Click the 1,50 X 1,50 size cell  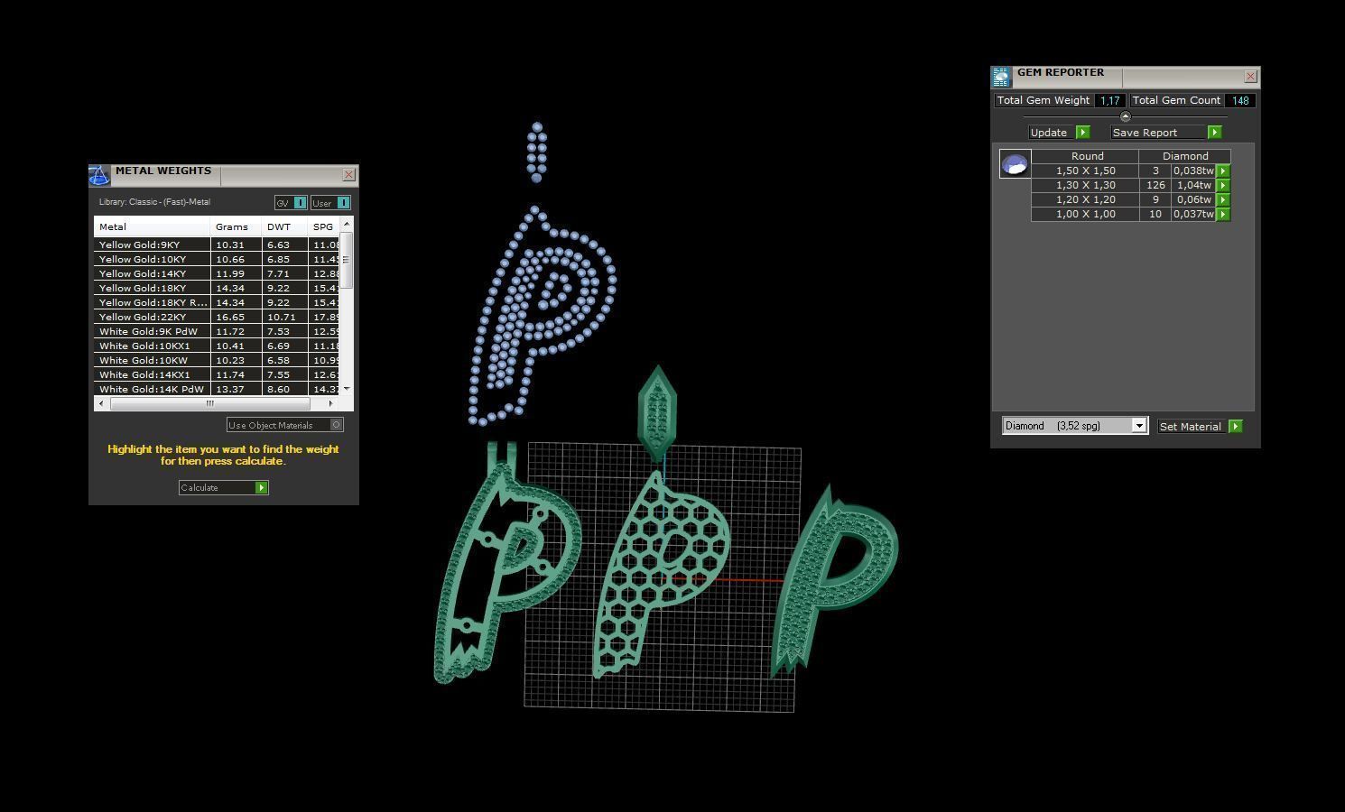click(1086, 171)
